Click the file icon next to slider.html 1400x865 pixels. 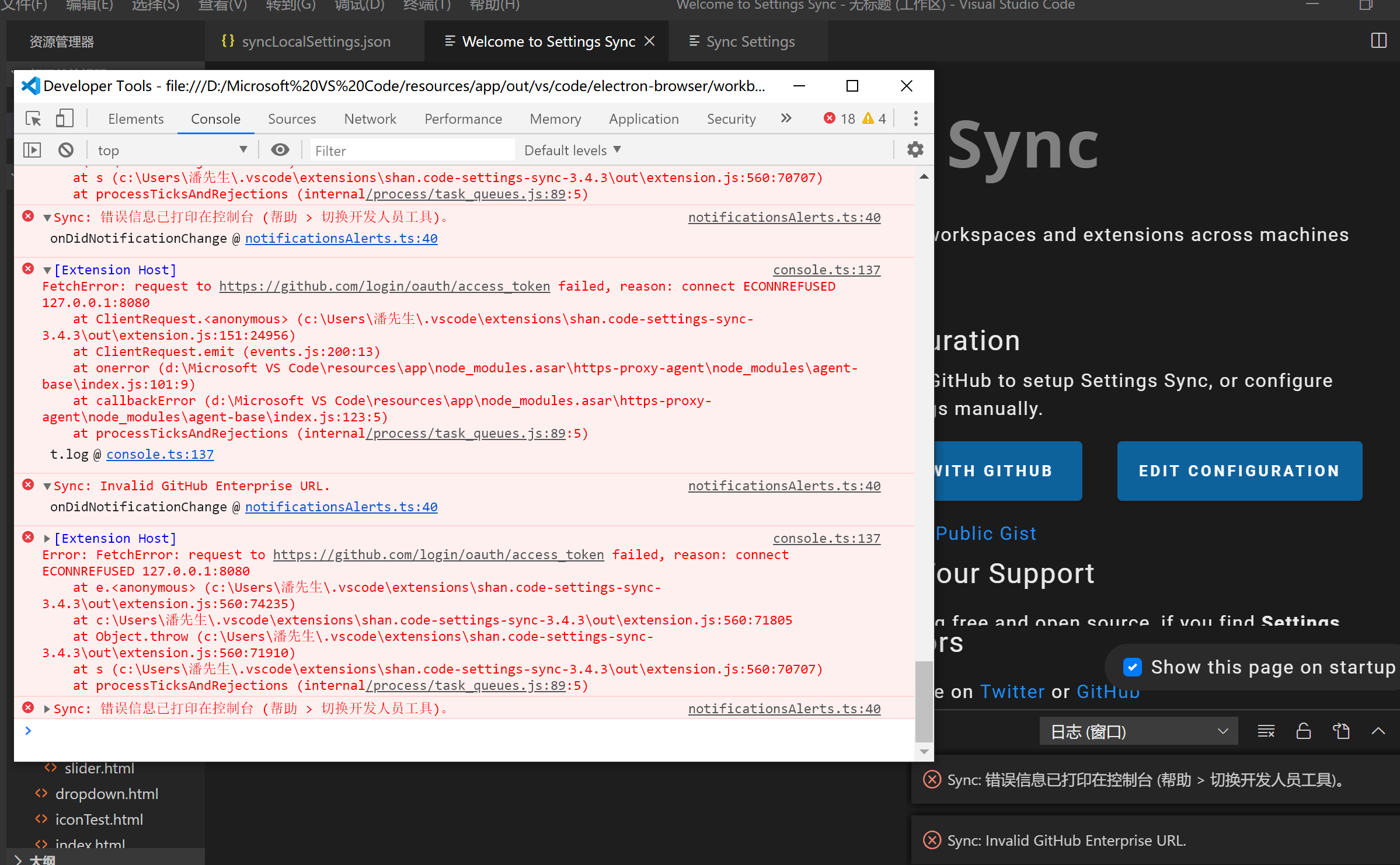[x=51, y=768]
